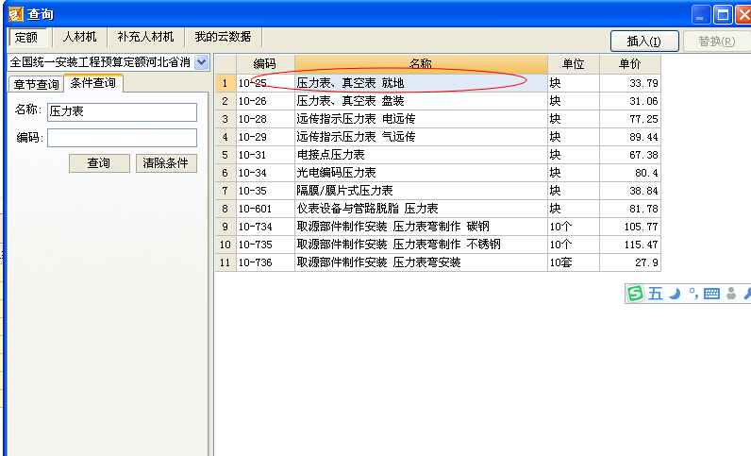Toggle the Wubi 五 input mode icon

point(655,294)
